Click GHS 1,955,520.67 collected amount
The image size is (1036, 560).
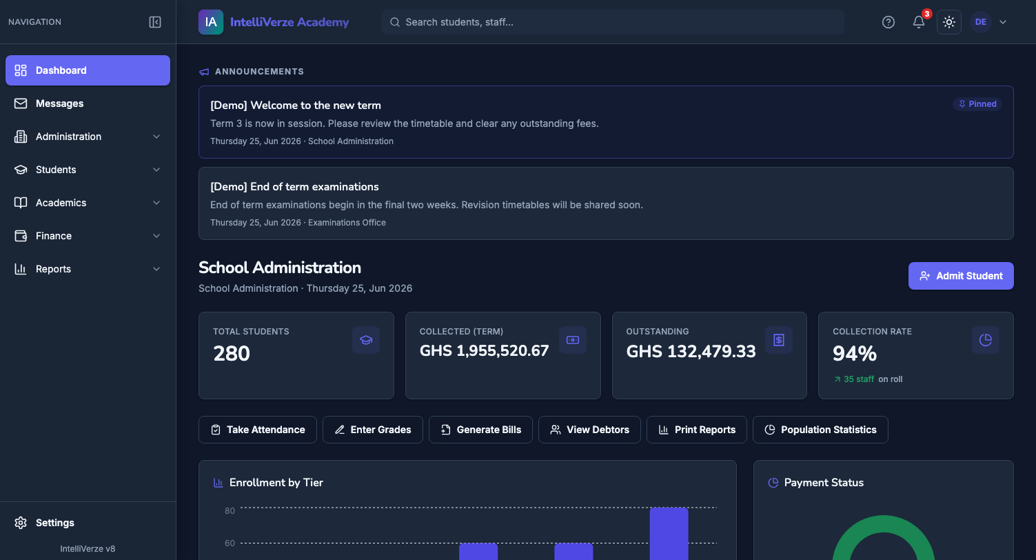pos(485,351)
